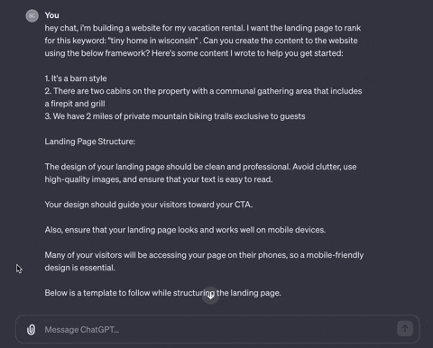The width and height of the screenshot is (433, 348).
Task: Click the scroll-to-bottom down arrow button
Action: 211,296
